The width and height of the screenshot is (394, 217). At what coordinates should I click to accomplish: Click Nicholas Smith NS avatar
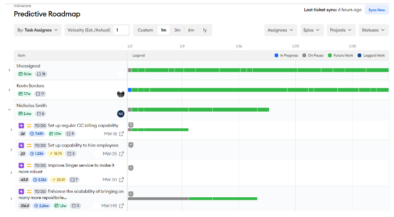click(121, 114)
